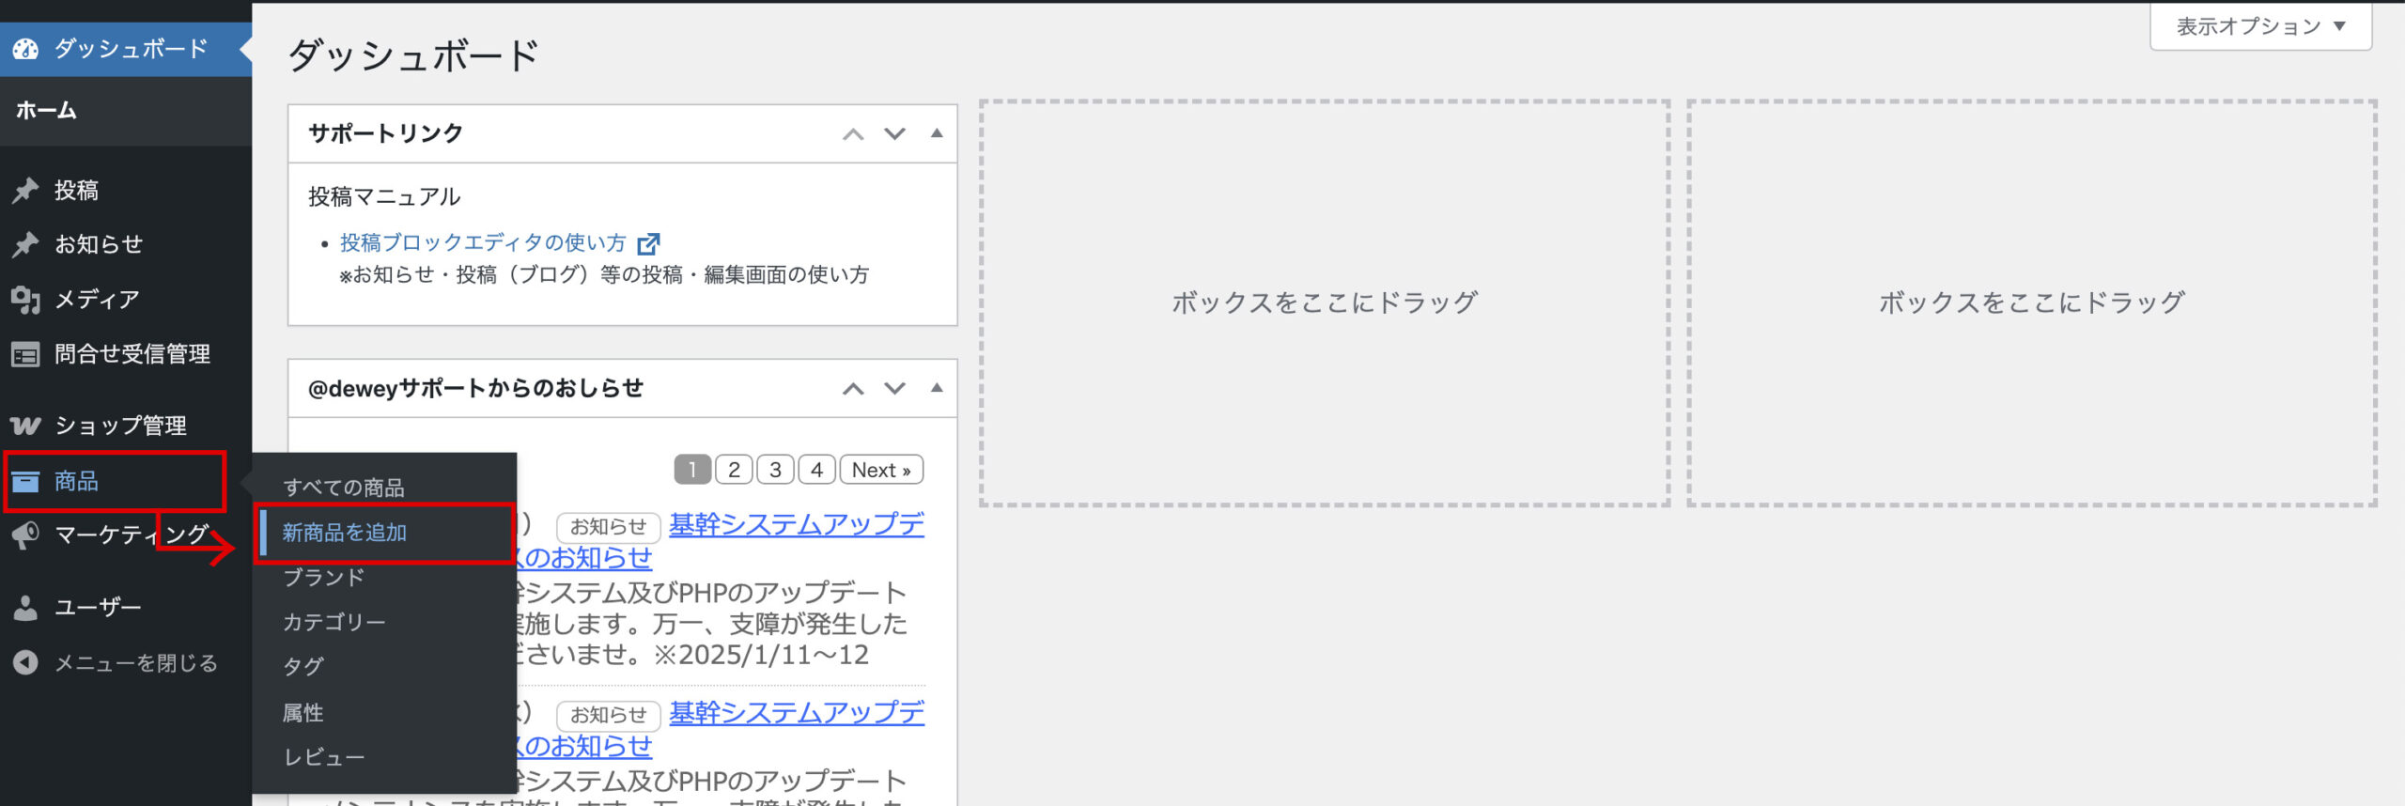Click the Next » pagination button
This screenshot has height=806, width=2405.
pos(880,470)
